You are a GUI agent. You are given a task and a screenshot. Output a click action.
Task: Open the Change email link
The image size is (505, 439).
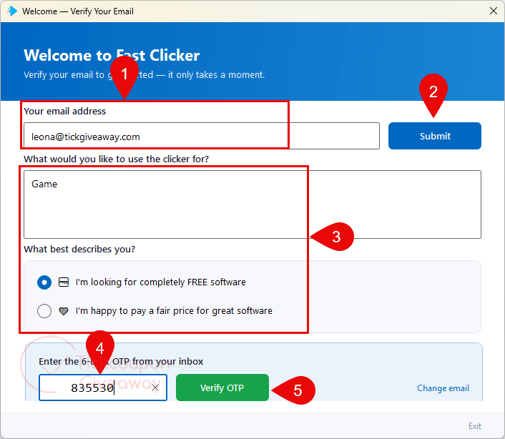point(443,388)
